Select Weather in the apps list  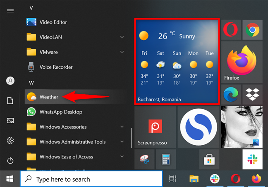point(49,97)
